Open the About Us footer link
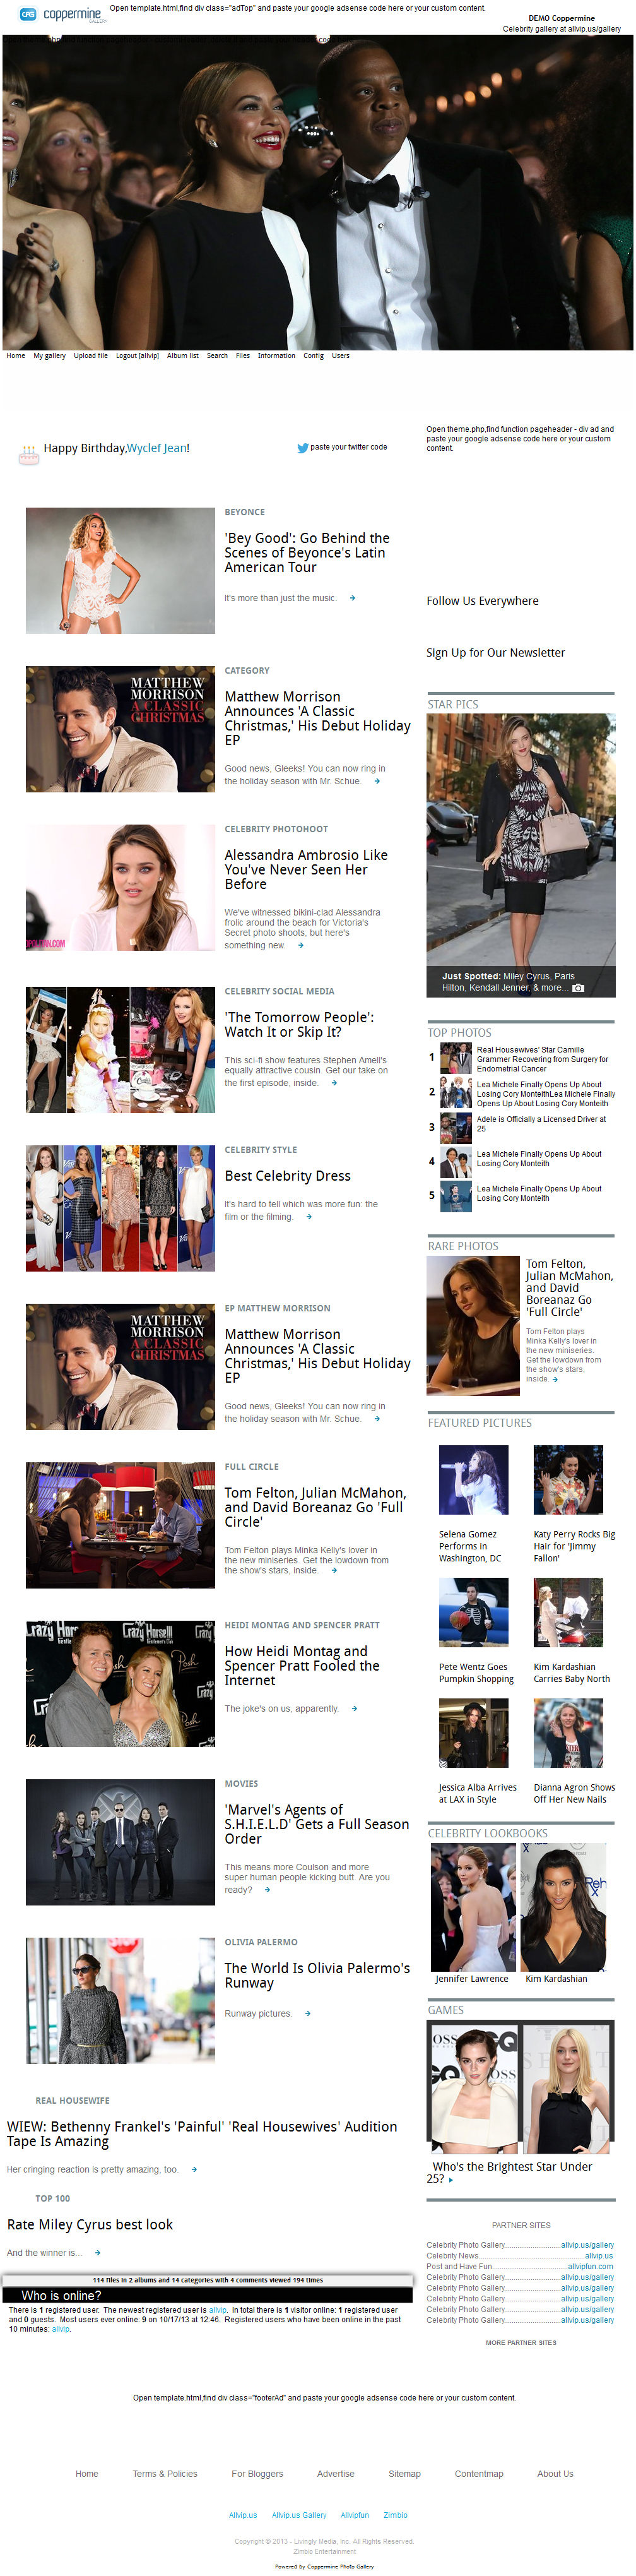The height and width of the screenshot is (2576, 636). (x=555, y=2474)
